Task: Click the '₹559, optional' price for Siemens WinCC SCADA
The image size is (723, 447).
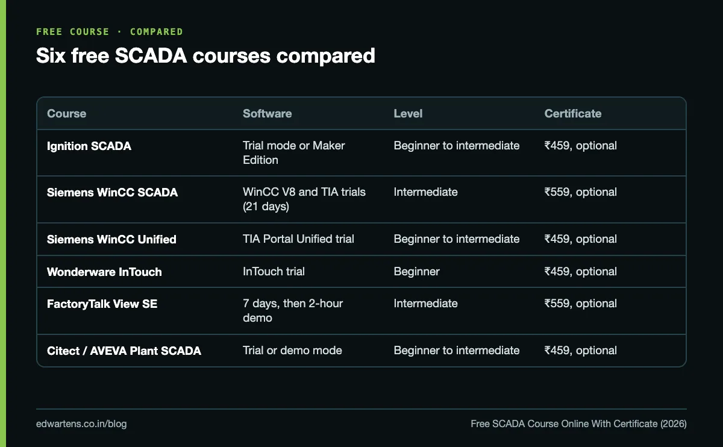Action: (x=580, y=192)
